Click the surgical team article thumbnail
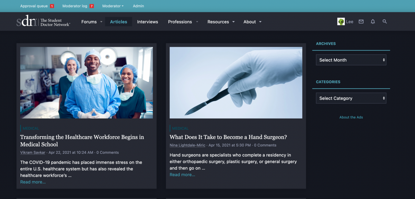This screenshot has height=199, width=415. (86, 83)
